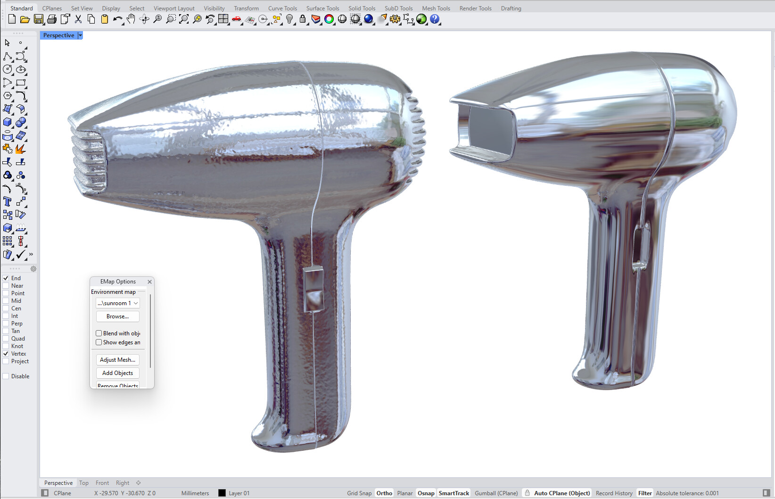This screenshot has height=499, width=775.
Task: Open the sunroom environment map dropdown
Action: click(x=118, y=303)
